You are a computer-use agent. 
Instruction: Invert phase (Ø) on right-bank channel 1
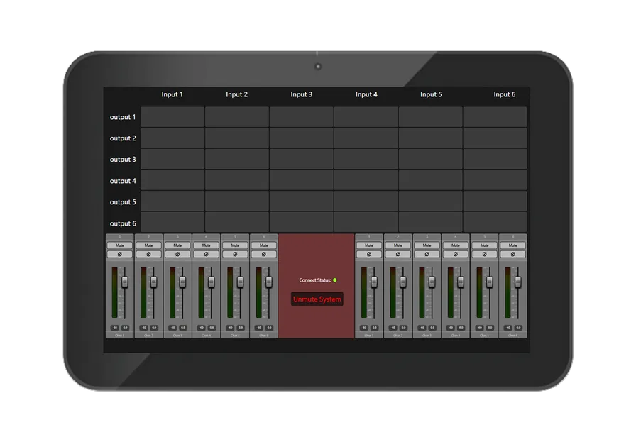pos(368,254)
